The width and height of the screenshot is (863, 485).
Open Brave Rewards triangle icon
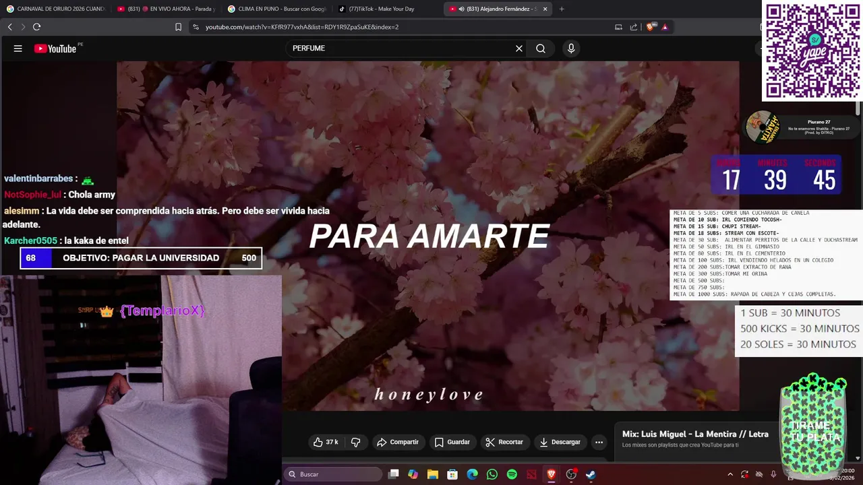click(665, 27)
